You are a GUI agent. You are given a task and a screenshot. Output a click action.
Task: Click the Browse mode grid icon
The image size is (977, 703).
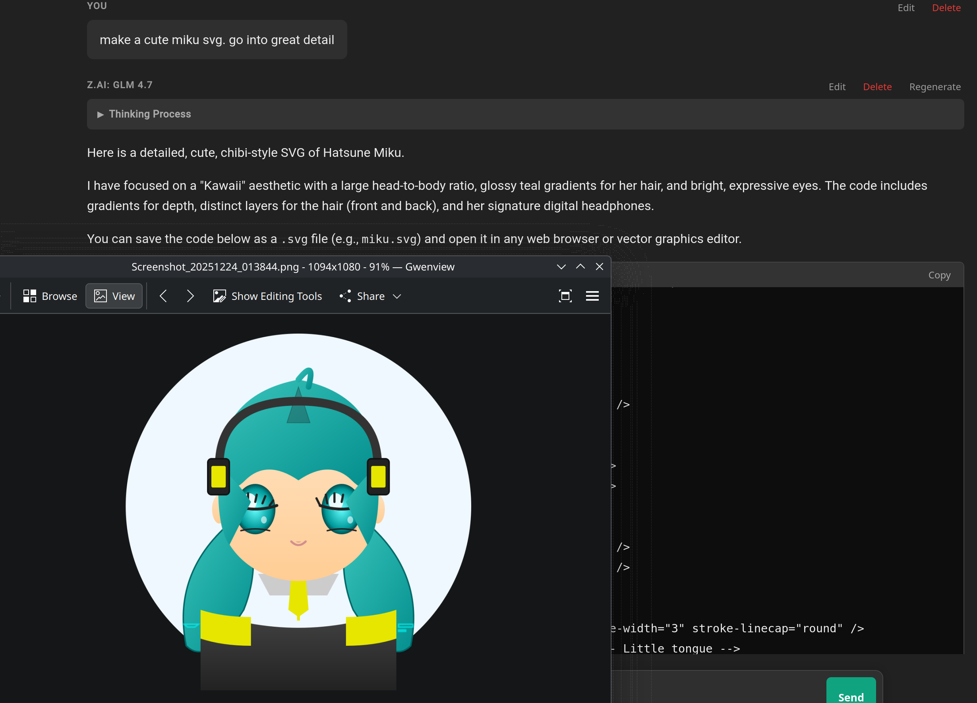pos(29,296)
